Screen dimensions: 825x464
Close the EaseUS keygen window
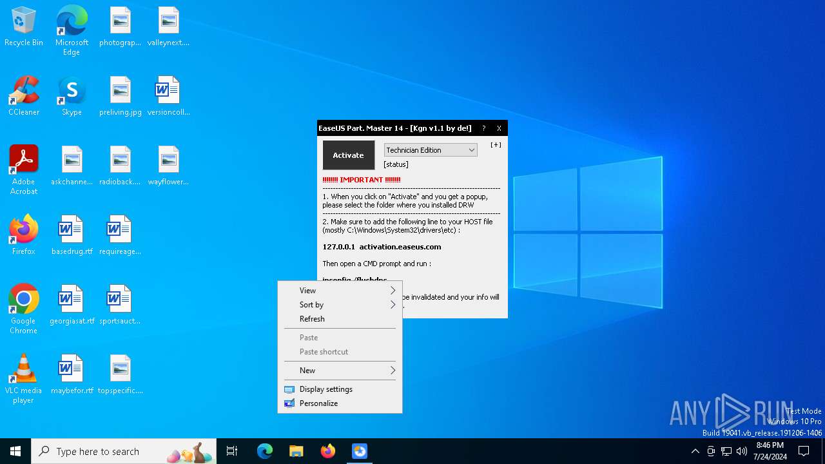point(499,128)
